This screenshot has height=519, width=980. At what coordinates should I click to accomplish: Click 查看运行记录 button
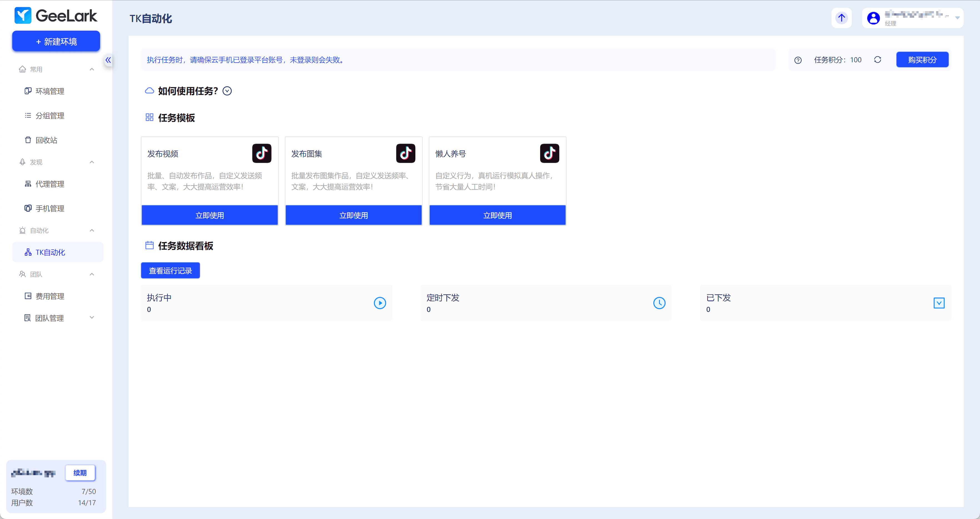[170, 271]
